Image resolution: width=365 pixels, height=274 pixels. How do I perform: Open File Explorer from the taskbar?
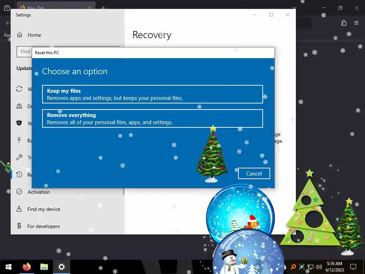[44, 267]
